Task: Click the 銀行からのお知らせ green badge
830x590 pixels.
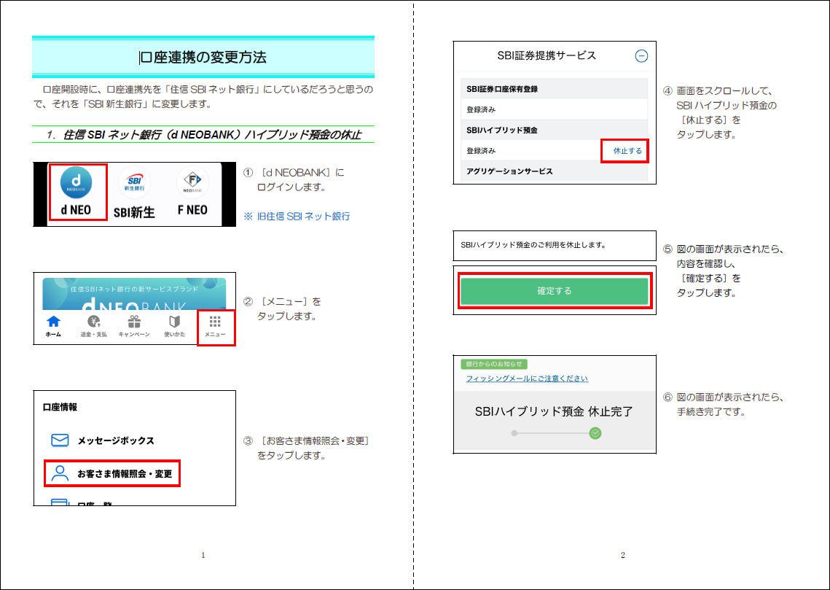Action: [x=494, y=365]
